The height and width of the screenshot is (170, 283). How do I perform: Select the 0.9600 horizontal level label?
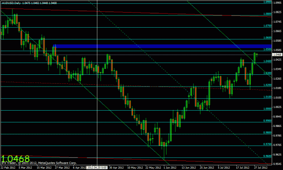(267, 156)
